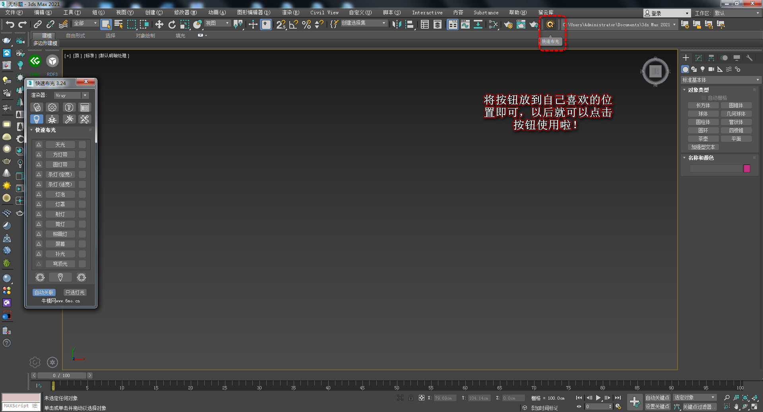Click the pink object color swatch
The image size is (763, 412).
[x=747, y=168]
